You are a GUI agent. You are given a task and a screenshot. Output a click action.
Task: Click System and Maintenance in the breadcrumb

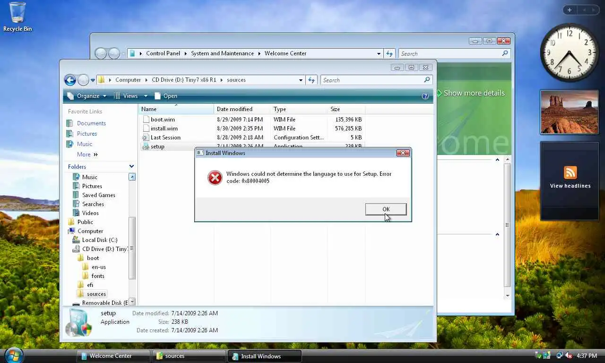coord(222,53)
